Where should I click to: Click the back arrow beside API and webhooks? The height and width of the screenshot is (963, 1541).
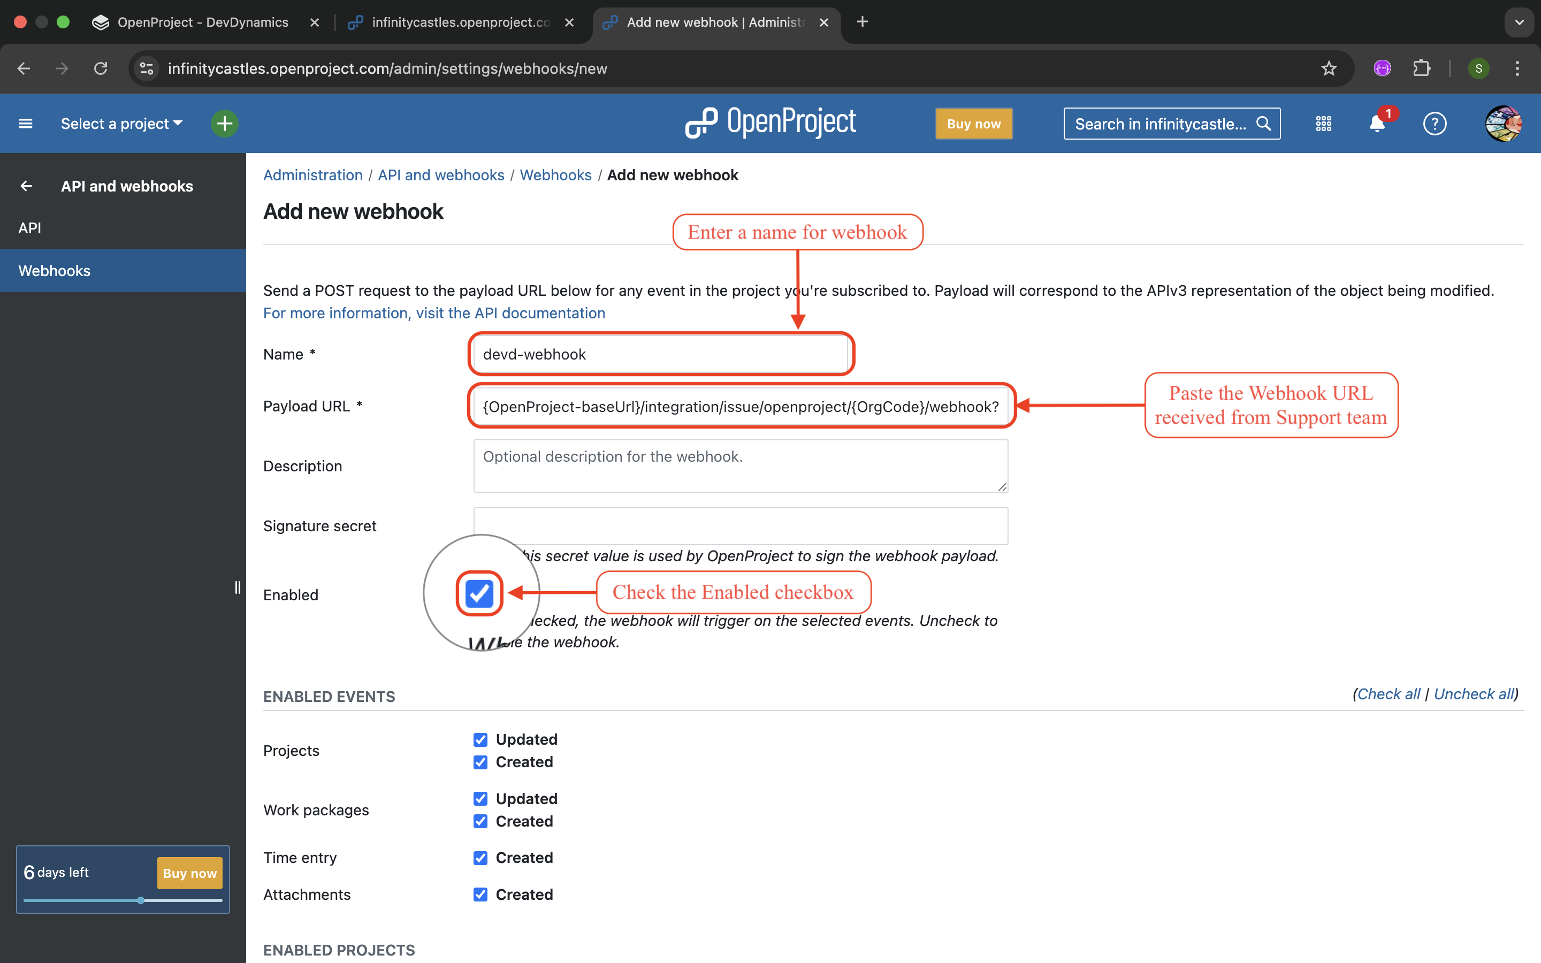pyautogui.click(x=26, y=186)
